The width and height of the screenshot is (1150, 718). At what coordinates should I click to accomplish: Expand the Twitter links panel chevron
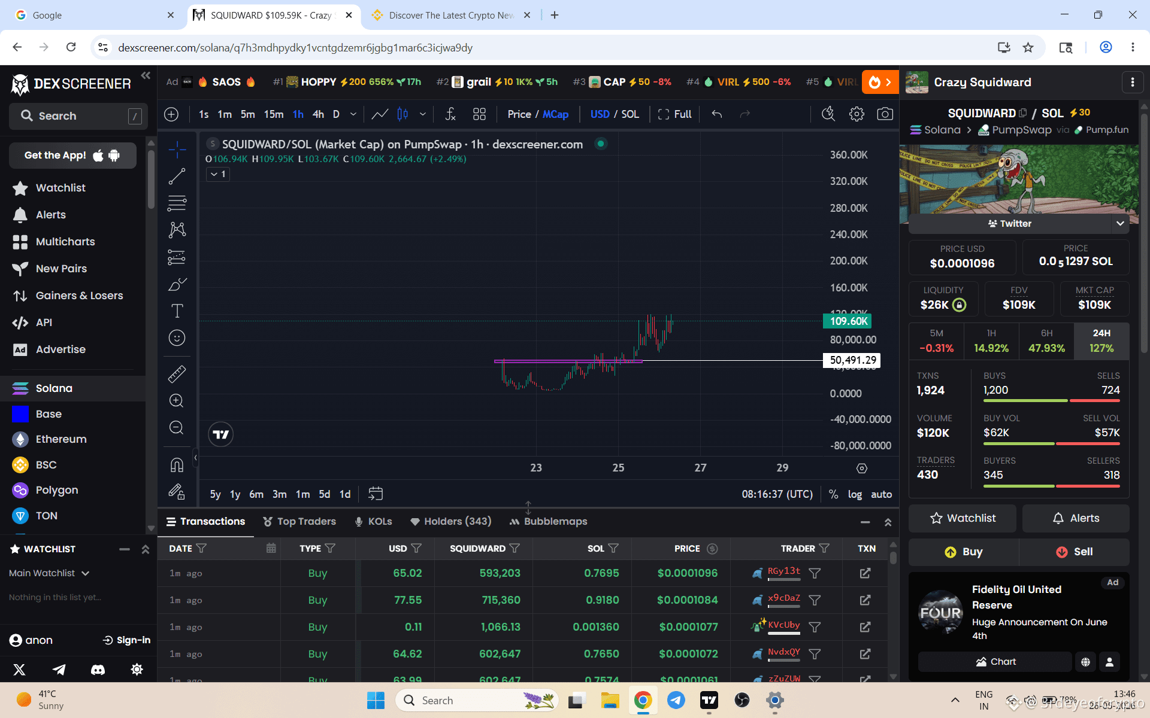tap(1120, 223)
